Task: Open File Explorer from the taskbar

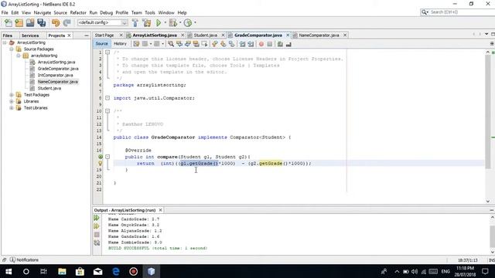Action: 62,271
